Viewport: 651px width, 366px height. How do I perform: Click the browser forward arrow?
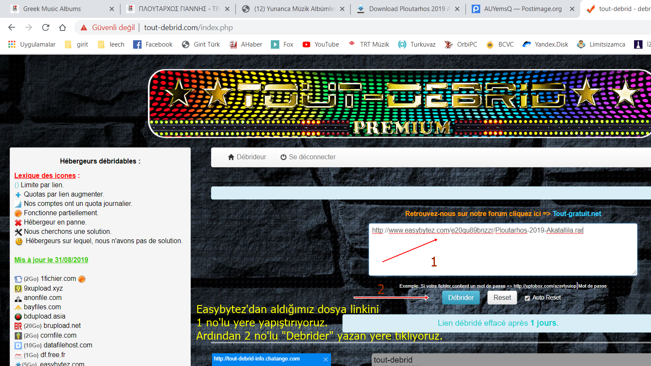pyautogui.click(x=28, y=28)
